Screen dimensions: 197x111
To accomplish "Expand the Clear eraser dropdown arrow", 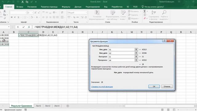I will click(147, 18).
